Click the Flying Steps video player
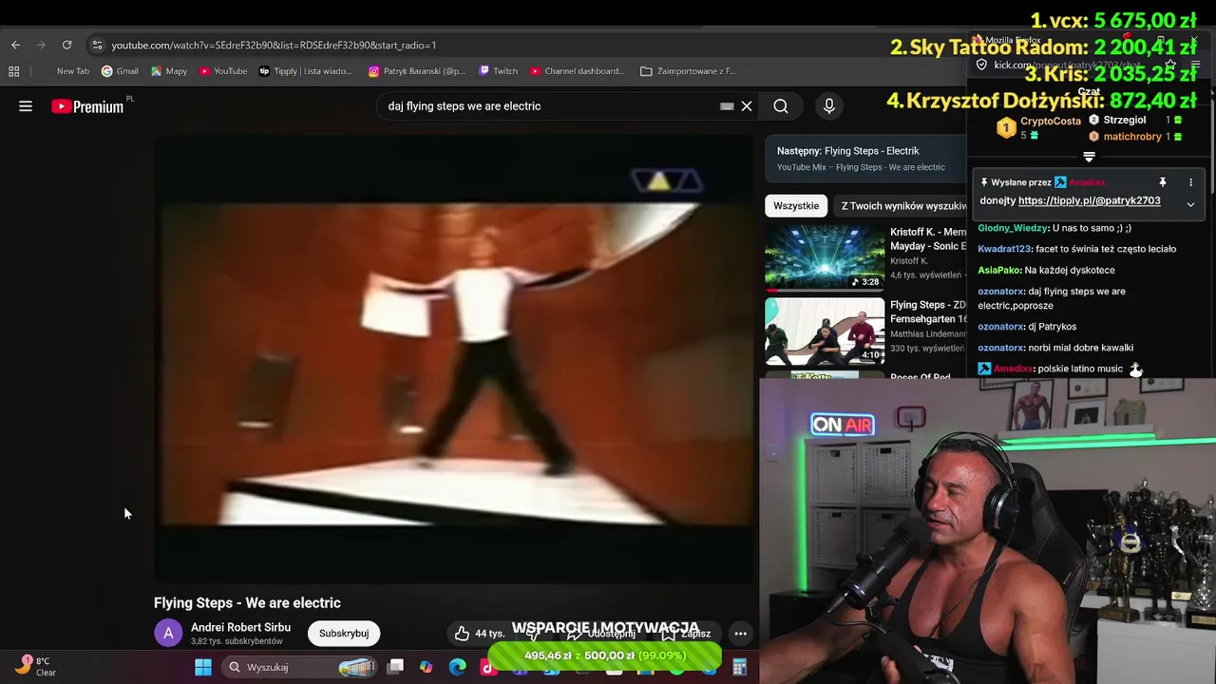The width and height of the screenshot is (1216, 684). pos(454,359)
